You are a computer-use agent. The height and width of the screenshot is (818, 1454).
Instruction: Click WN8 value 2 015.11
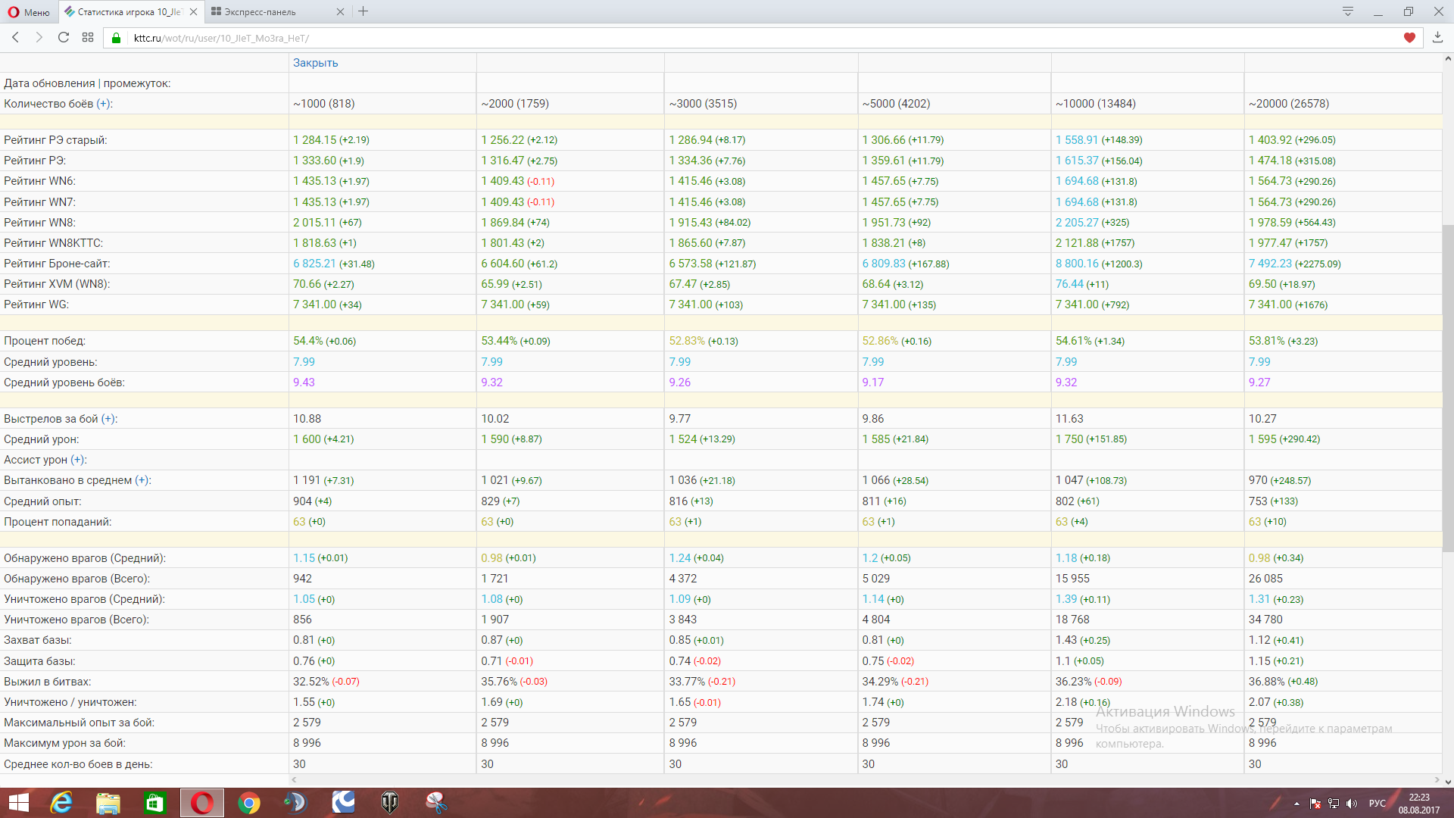tap(314, 223)
